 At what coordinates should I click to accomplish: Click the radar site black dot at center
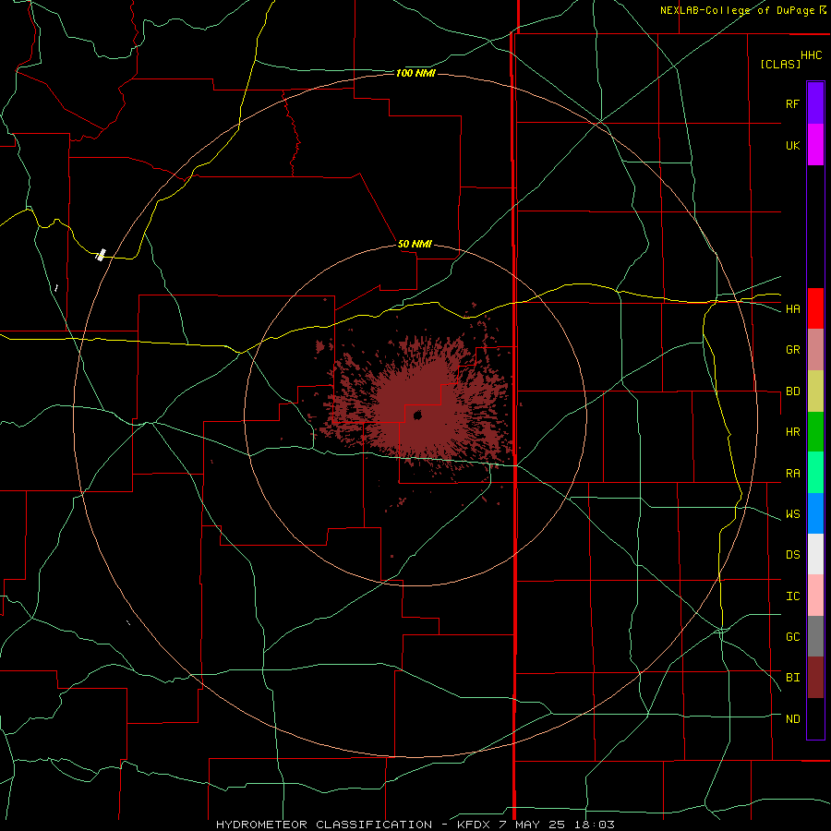tap(417, 415)
